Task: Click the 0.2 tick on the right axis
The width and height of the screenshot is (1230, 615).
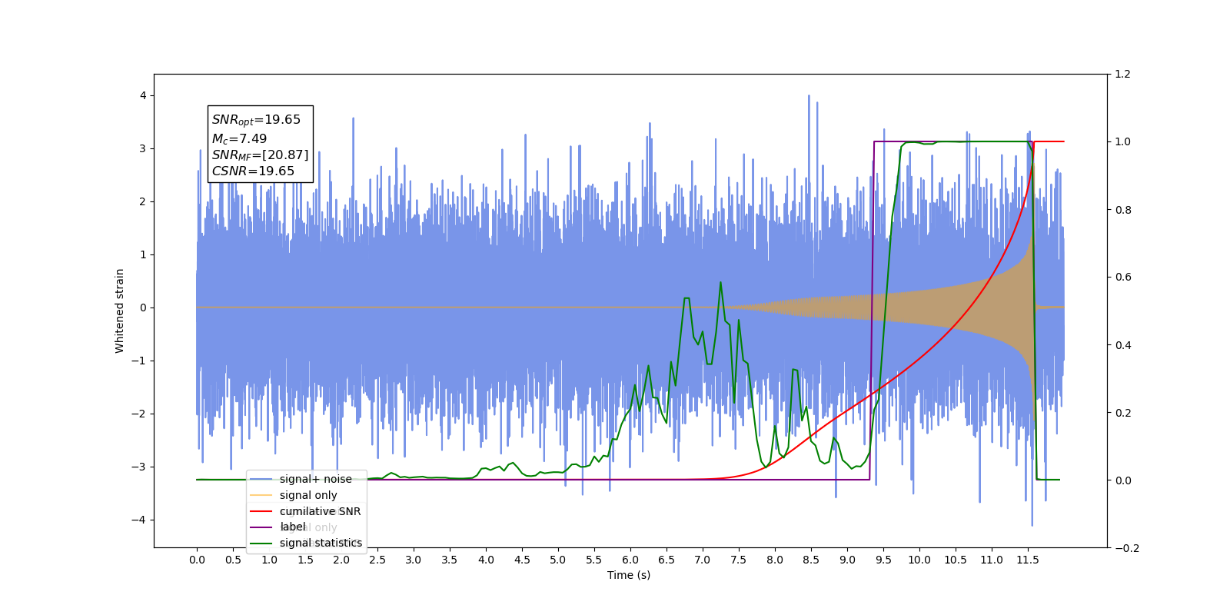Action: click(1123, 413)
